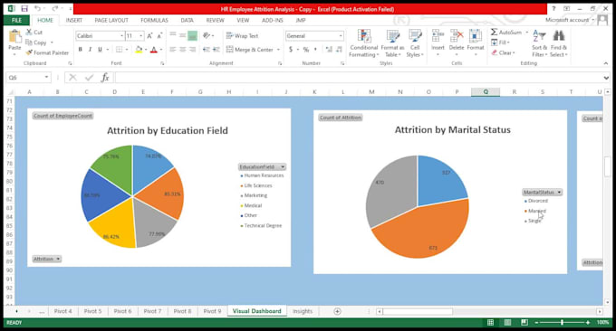Open the Clear options
This screenshot has width=616, height=331.
(x=503, y=52)
